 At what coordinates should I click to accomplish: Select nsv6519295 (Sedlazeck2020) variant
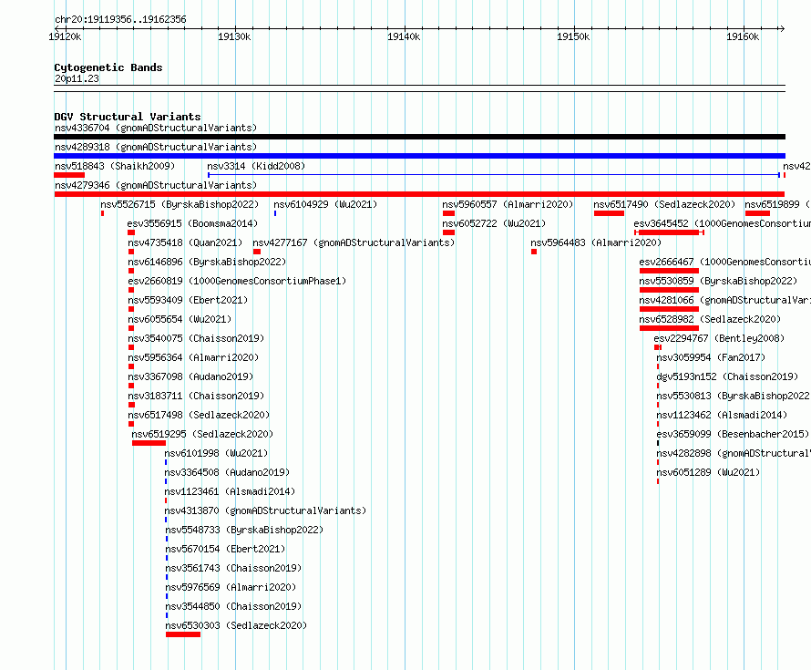pyautogui.click(x=202, y=434)
